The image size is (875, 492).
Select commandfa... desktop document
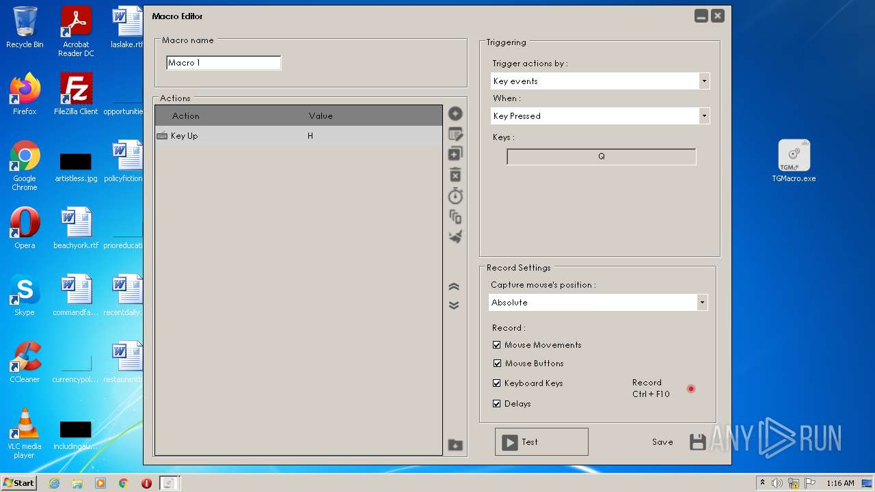coord(76,295)
